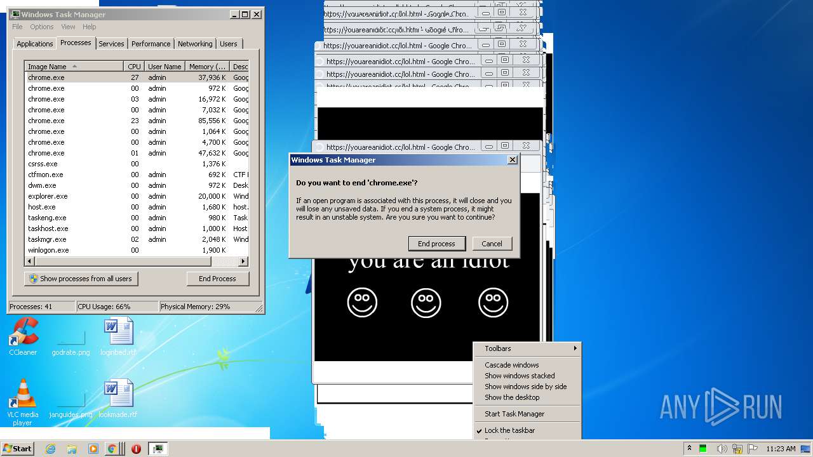Select the csrss.exe process row
Screen dimensions: 813x457
137,164
